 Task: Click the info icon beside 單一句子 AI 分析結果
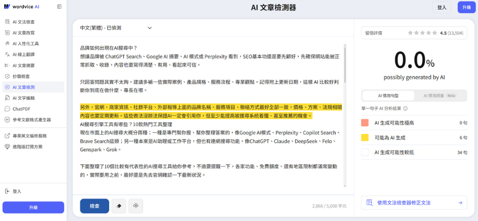406,108
